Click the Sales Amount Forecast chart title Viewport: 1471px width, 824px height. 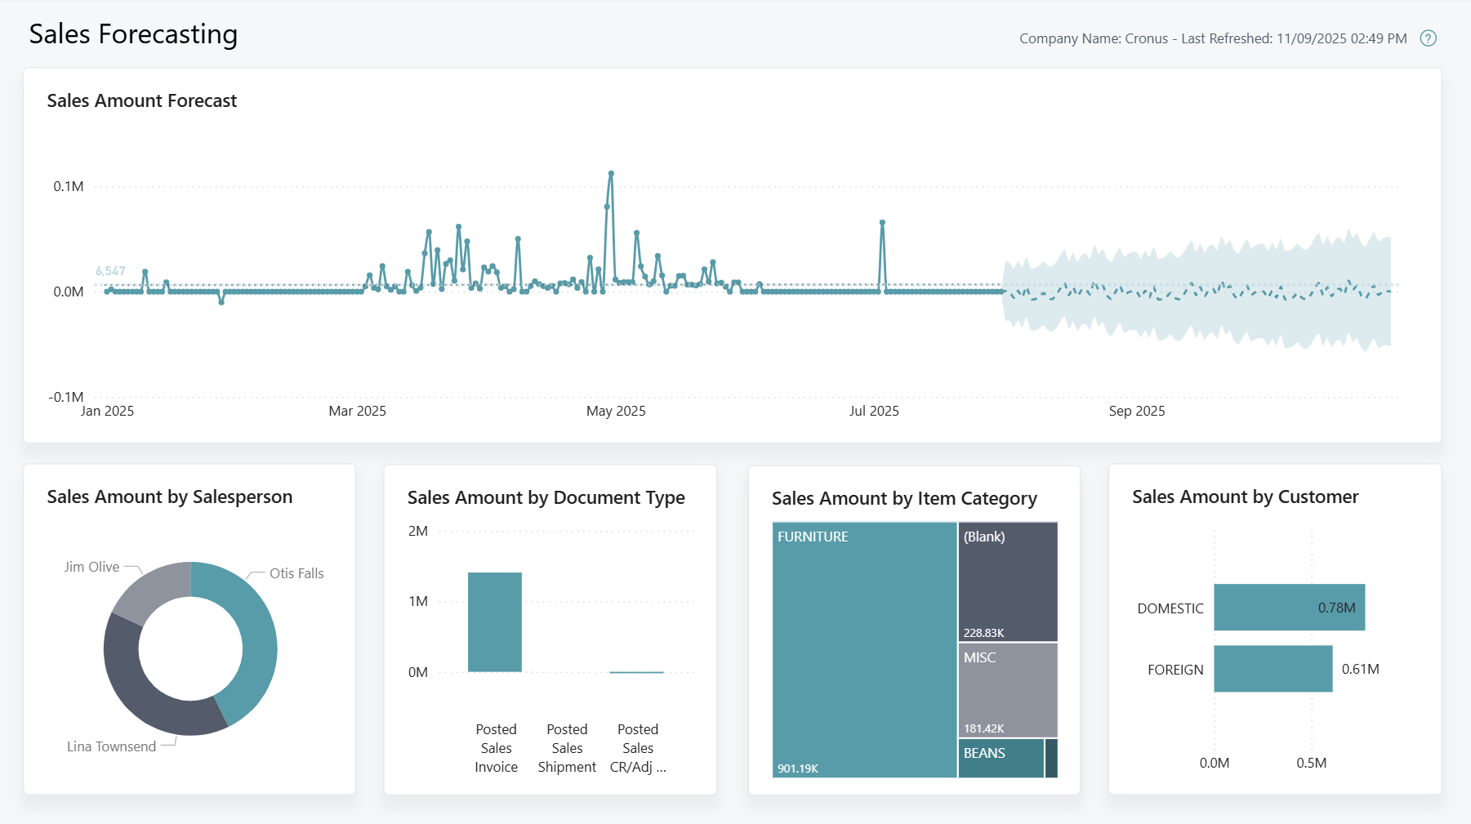tap(142, 100)
